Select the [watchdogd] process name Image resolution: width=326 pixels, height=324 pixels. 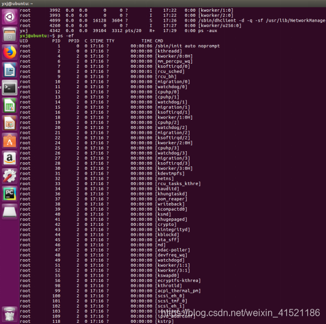click(x=170, y=260)
